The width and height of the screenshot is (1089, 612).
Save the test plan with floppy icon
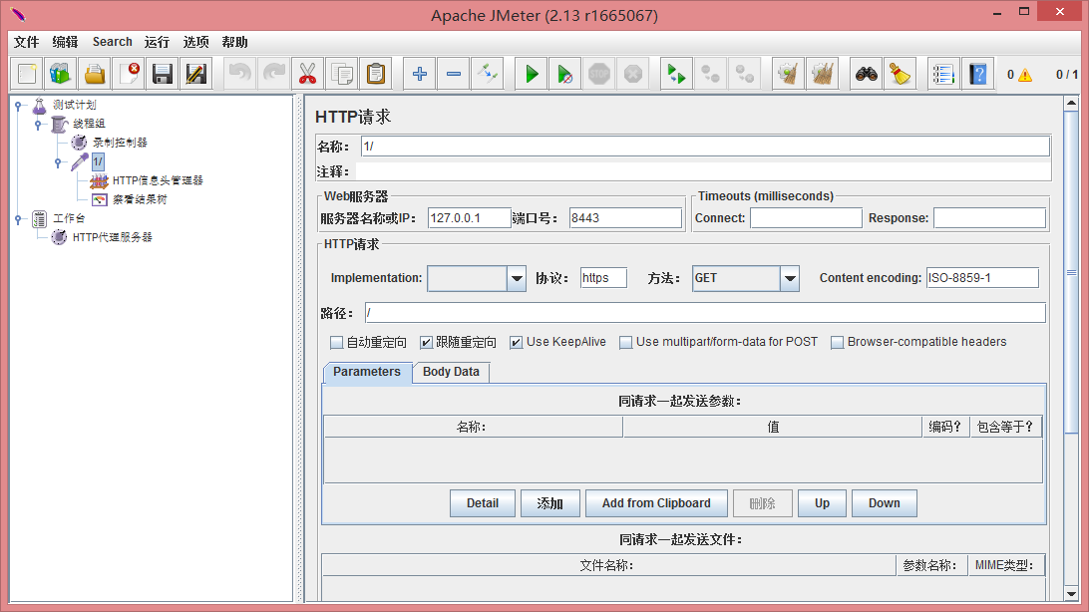click(x=163, y=74)
